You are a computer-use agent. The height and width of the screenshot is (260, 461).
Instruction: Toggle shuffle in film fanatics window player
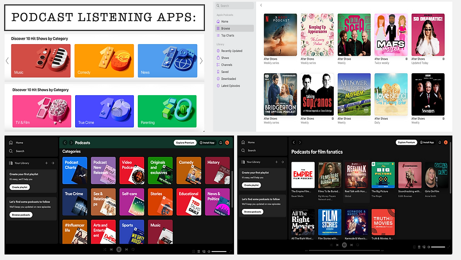point(331,245)
